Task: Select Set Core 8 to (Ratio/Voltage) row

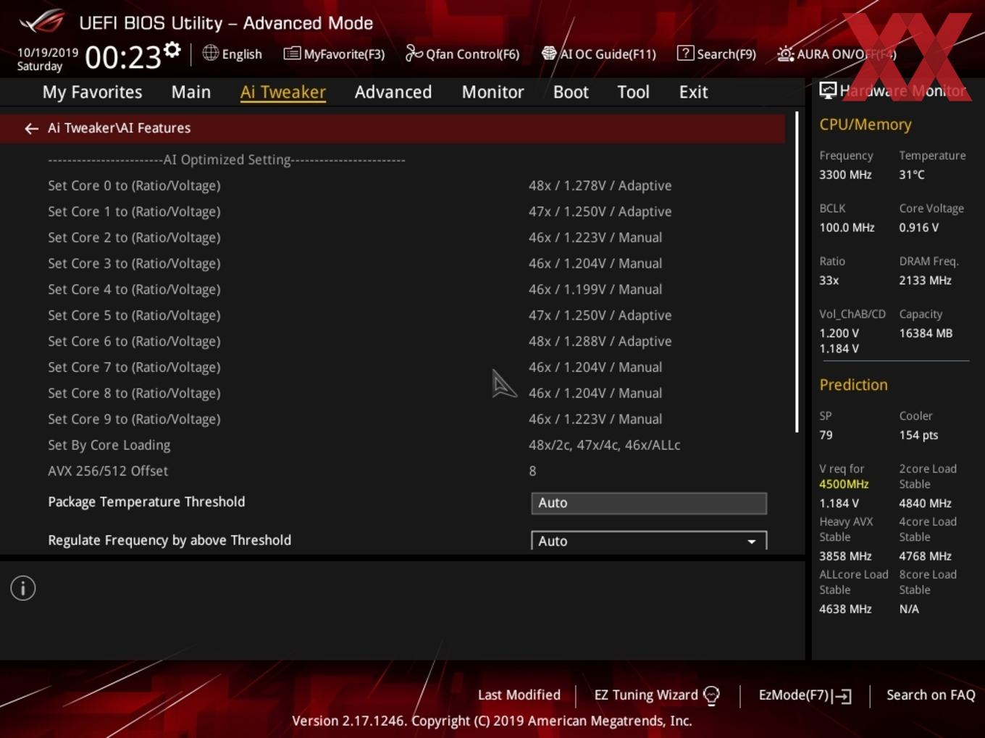Action: (391, 394)
